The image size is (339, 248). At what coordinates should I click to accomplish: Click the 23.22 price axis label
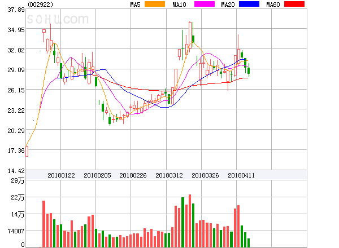click(16, 110)
